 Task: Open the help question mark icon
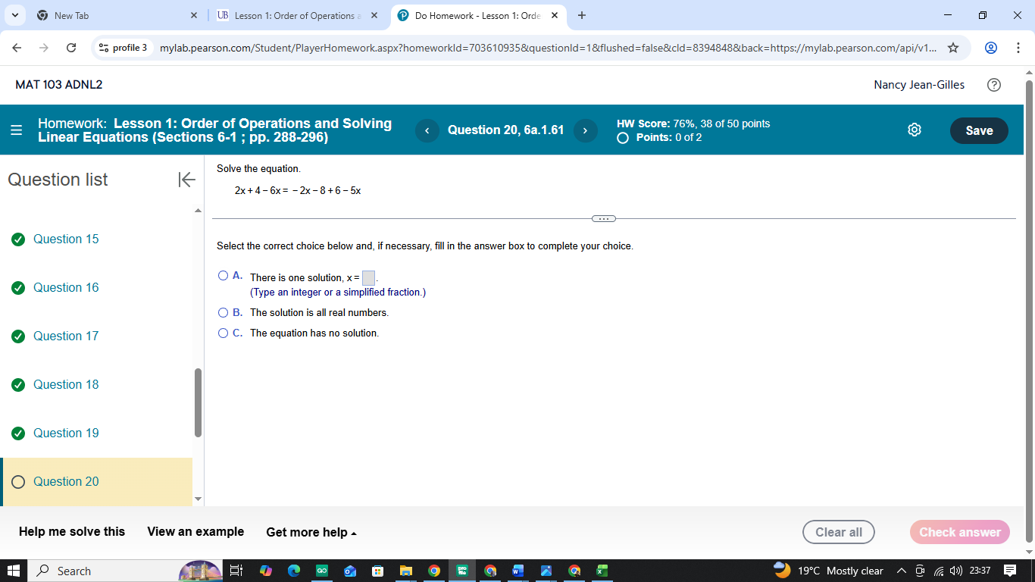click(994, 85)
